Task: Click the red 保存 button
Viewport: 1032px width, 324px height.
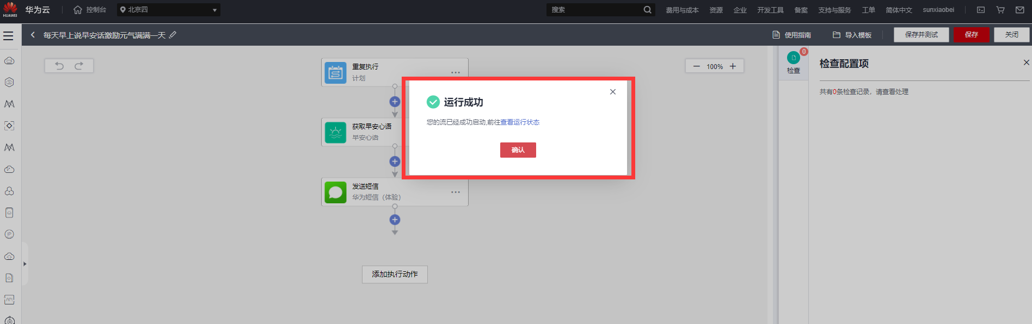Action: pos(972,35)
